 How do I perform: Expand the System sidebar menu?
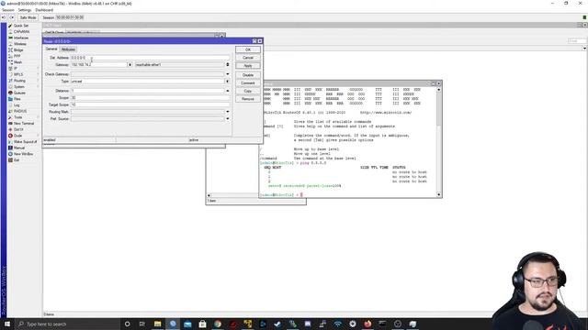pos(20,87)
